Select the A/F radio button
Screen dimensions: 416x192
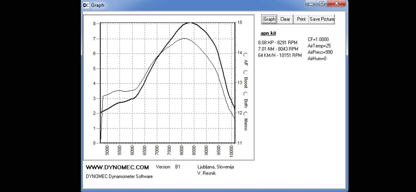click(x=245, y=55)
